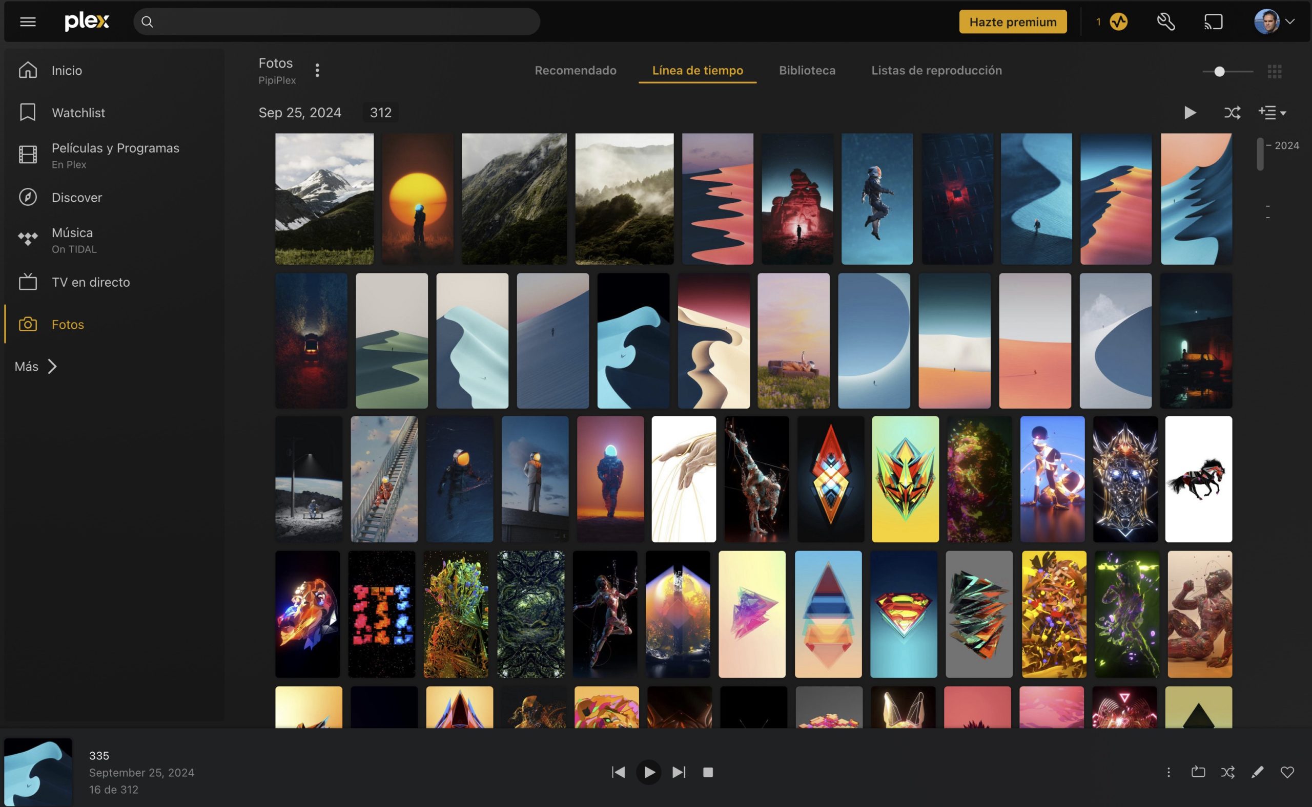The width and height of the screenshot is (1312, 807).
Task: Expand the add to playlist dropdown
Action: tap(1272, 113)
